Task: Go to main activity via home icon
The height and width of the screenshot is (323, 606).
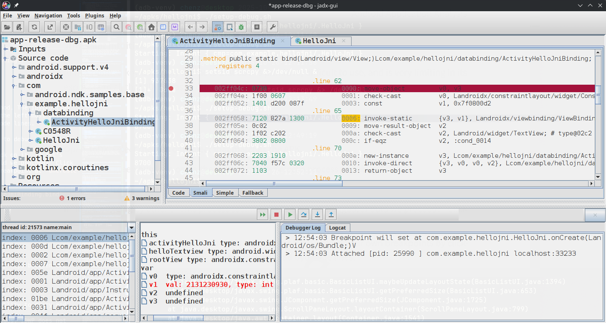Action: 151,27
